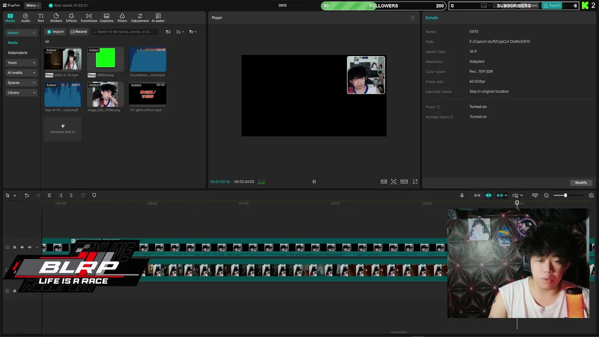Select Media in the sidebar
599x337 pixels.
click(x=13, y=43)
